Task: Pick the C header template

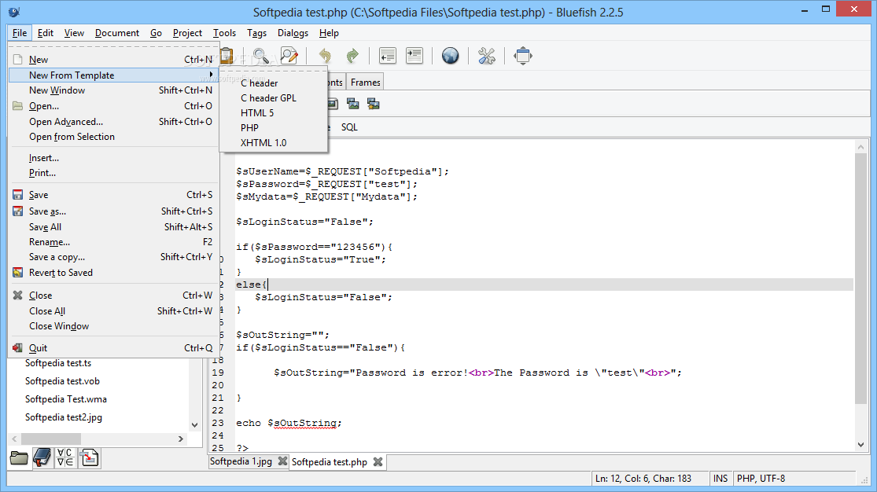Action: click(274, 83)
